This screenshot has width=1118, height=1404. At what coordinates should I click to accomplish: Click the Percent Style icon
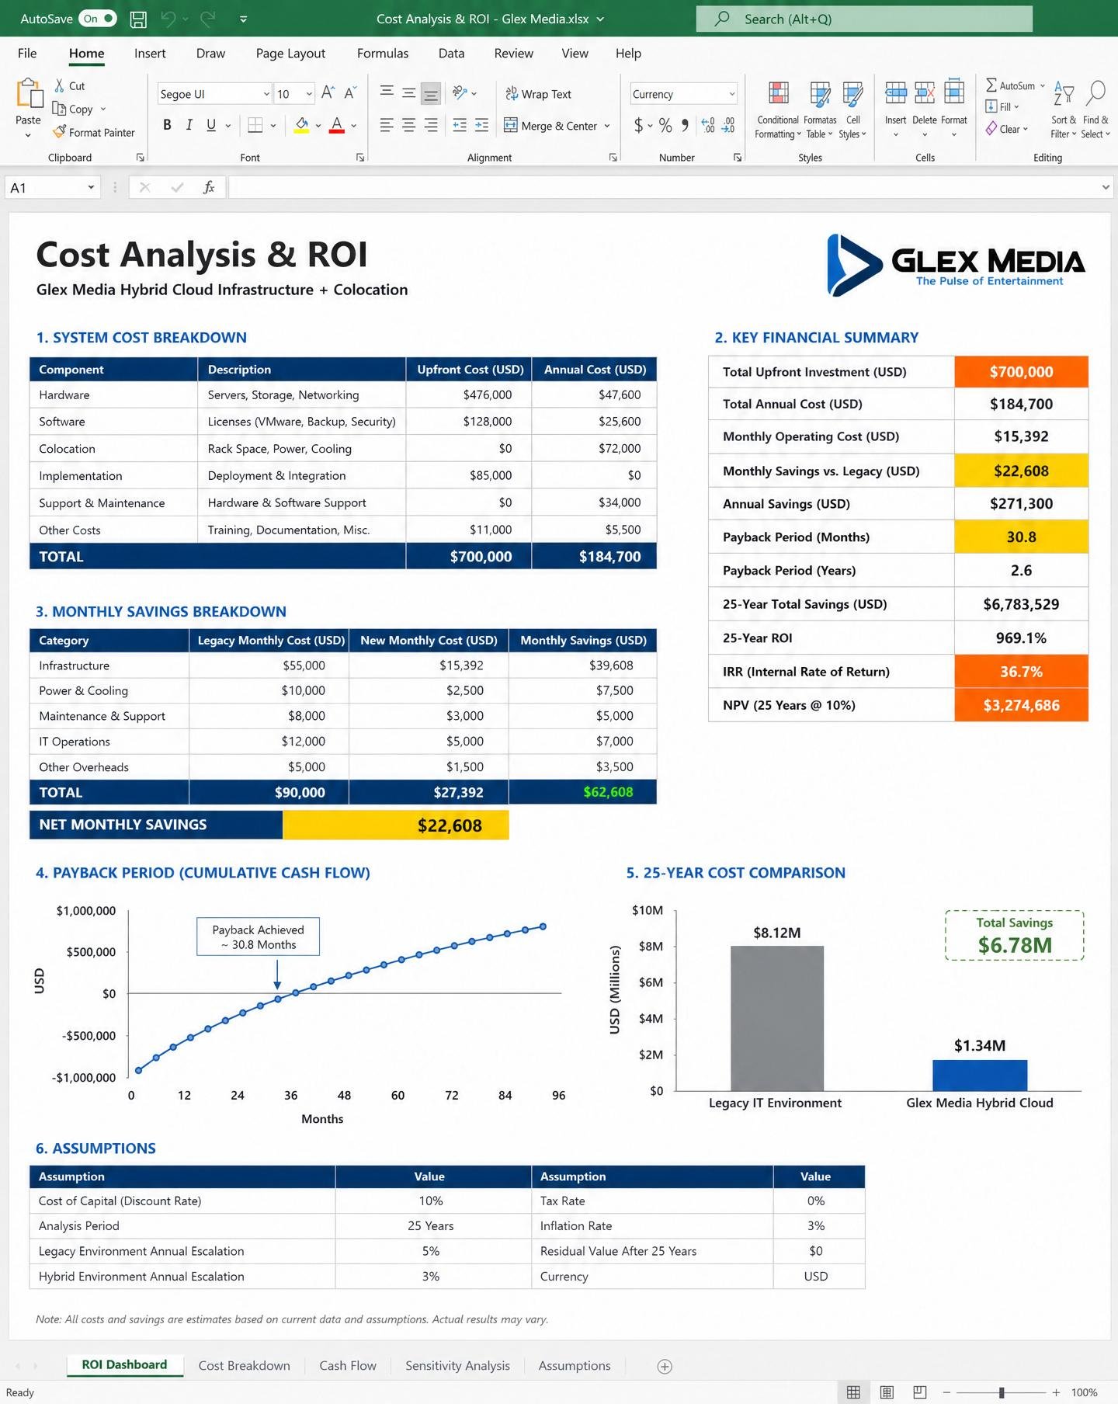tap(665, 125)
